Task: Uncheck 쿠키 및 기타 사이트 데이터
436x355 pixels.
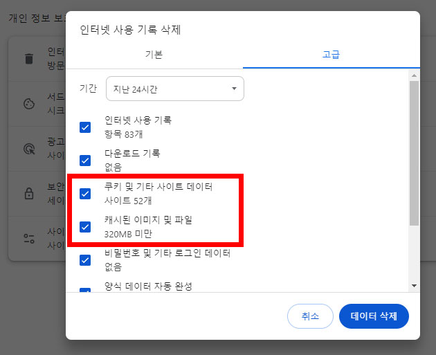Action: [x=85, y=193]
